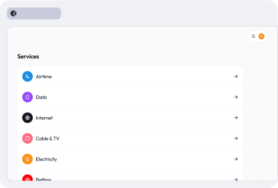Select the Data service label
The image size is (278, 188).
coord(41,97)
